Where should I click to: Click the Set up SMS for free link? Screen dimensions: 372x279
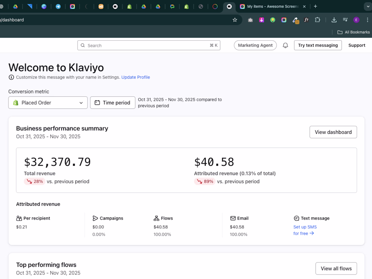(x=305, y=230)
